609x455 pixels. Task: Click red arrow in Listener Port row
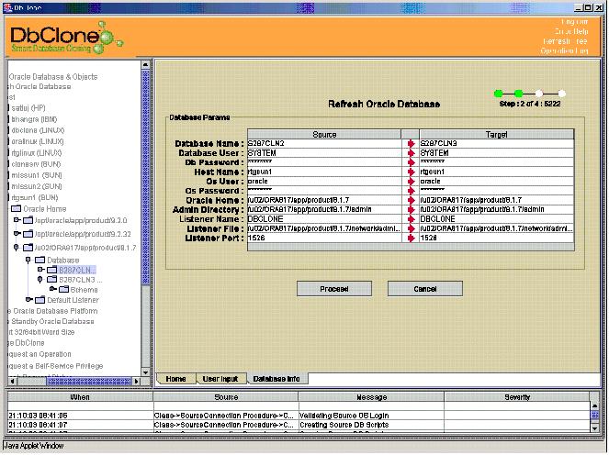click(411, 238)
